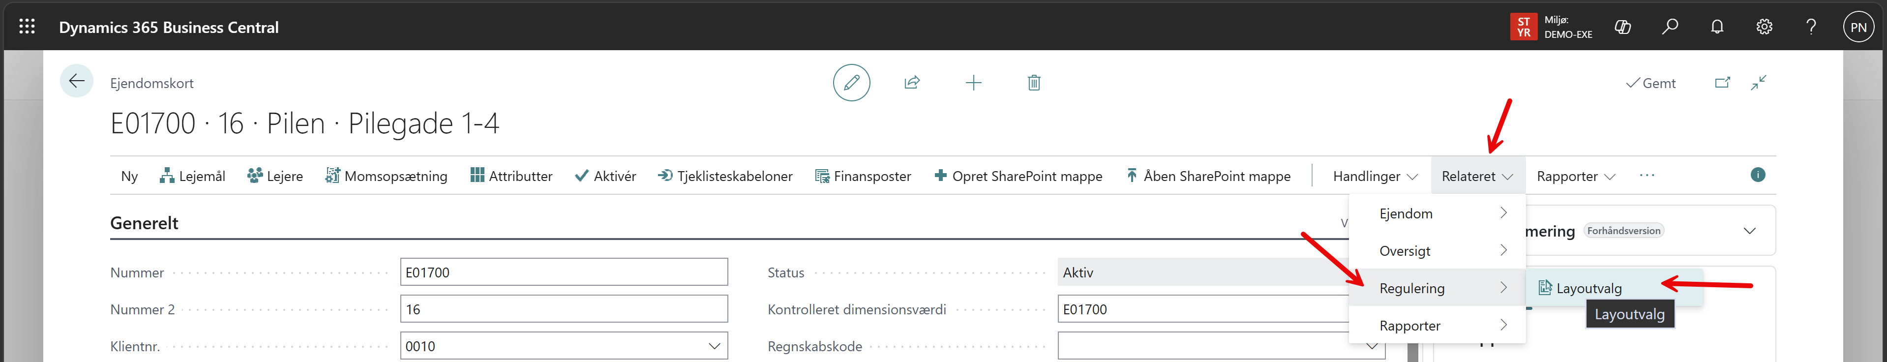Viewport: 1887px width, 362px height.
Task: Toggle the FactBox info icon
Action: pyautogui.click(x=1757, y=175)
